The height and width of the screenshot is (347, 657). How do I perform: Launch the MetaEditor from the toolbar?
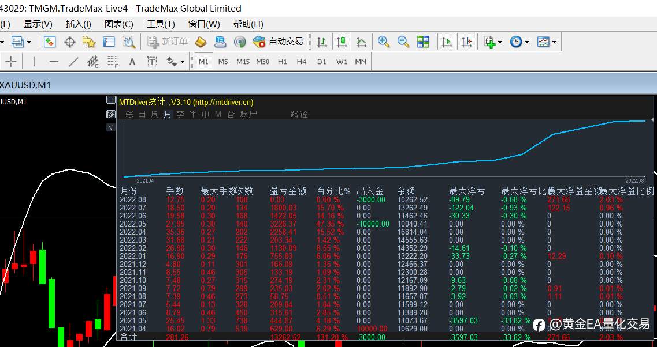tap(201, 42)
